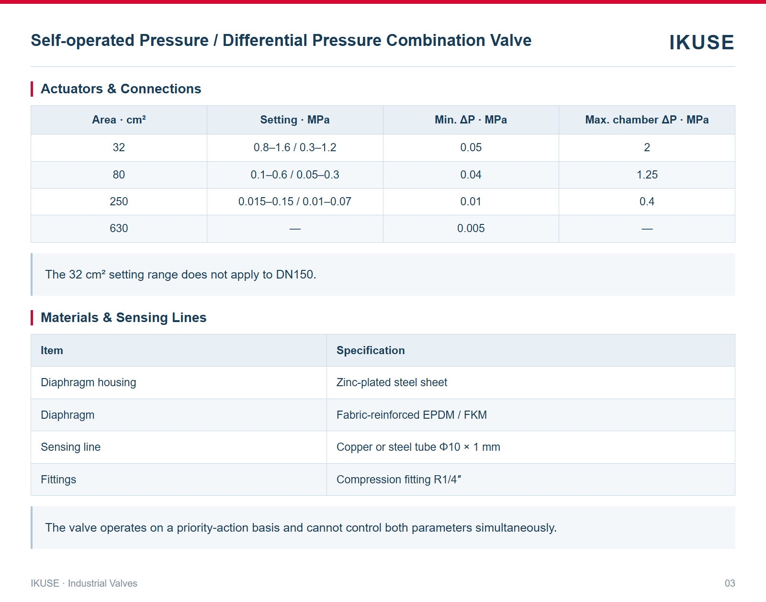Image resolution: width=766 pixels, height=602 pixels.
Task: Select the 'Fittings' row label
Action: pos(58,479)
